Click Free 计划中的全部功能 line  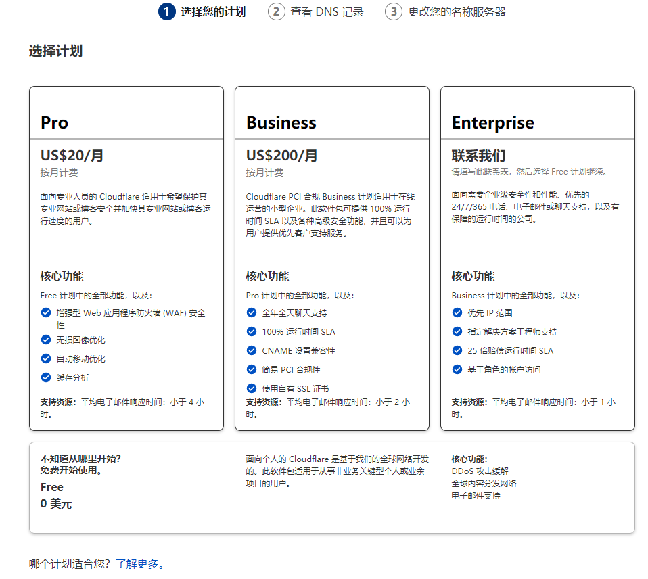96,295
